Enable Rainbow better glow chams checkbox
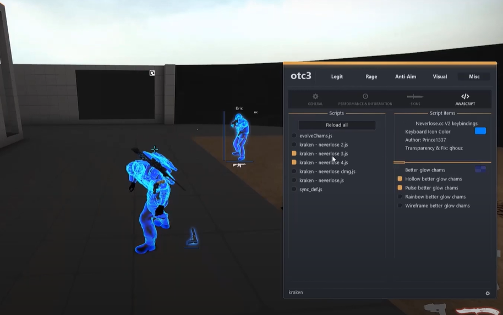 (400, 196)
